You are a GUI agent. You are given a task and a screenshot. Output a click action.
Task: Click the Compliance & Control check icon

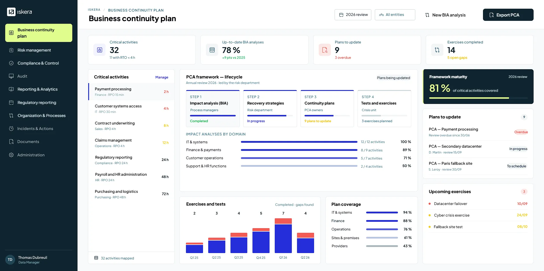[x=11, y=63]
